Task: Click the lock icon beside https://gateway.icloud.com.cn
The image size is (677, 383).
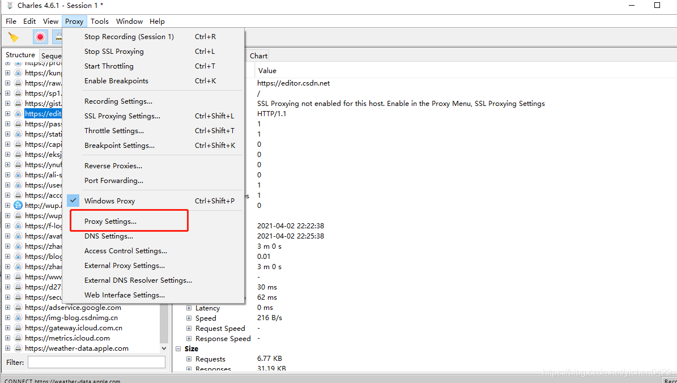Action: point(18,327)
